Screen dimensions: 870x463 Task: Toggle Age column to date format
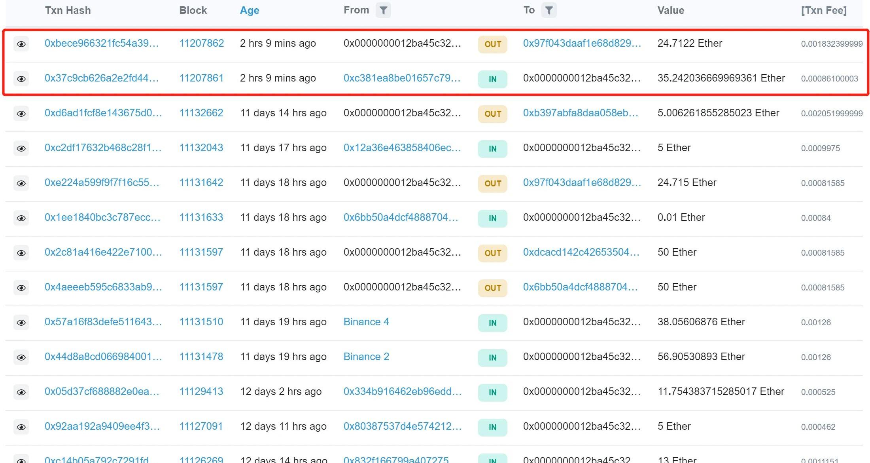(249, 10)
